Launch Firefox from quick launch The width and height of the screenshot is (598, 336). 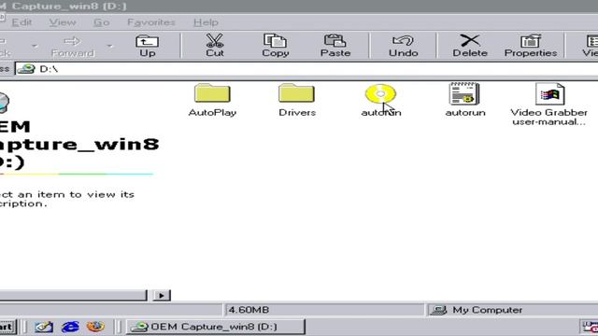pyautogui.click(x=95, y=327)
